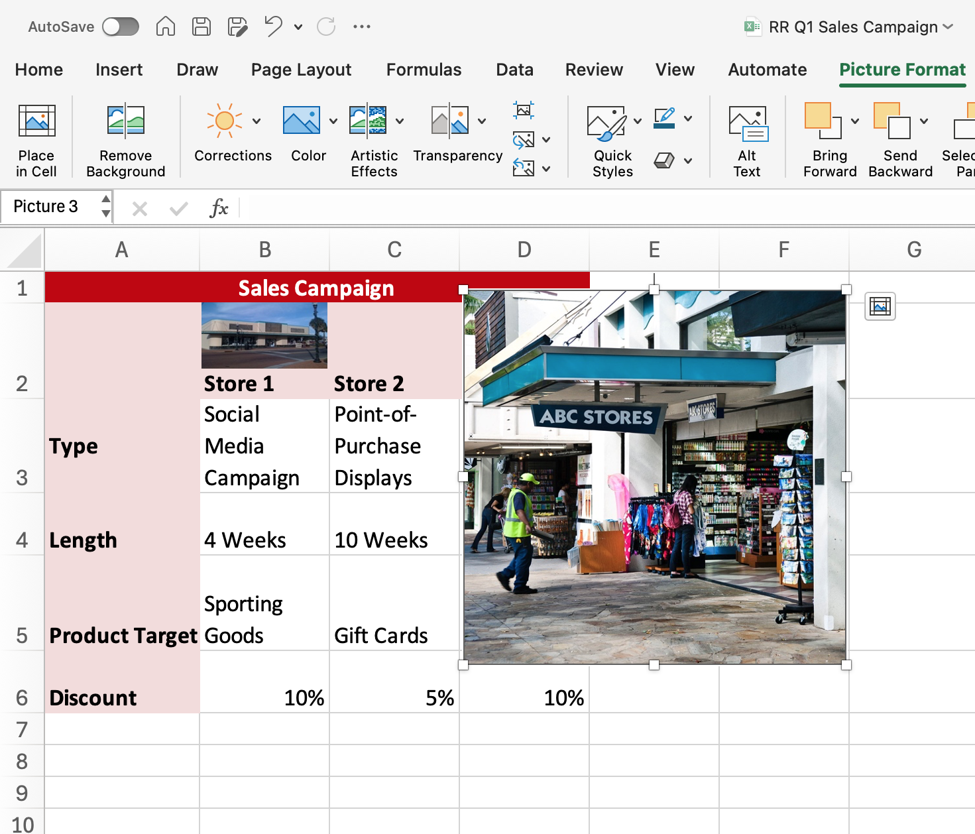Open the more commands ellipsis
The width and height of the screenshot is (975, 834).
[362, 27]
